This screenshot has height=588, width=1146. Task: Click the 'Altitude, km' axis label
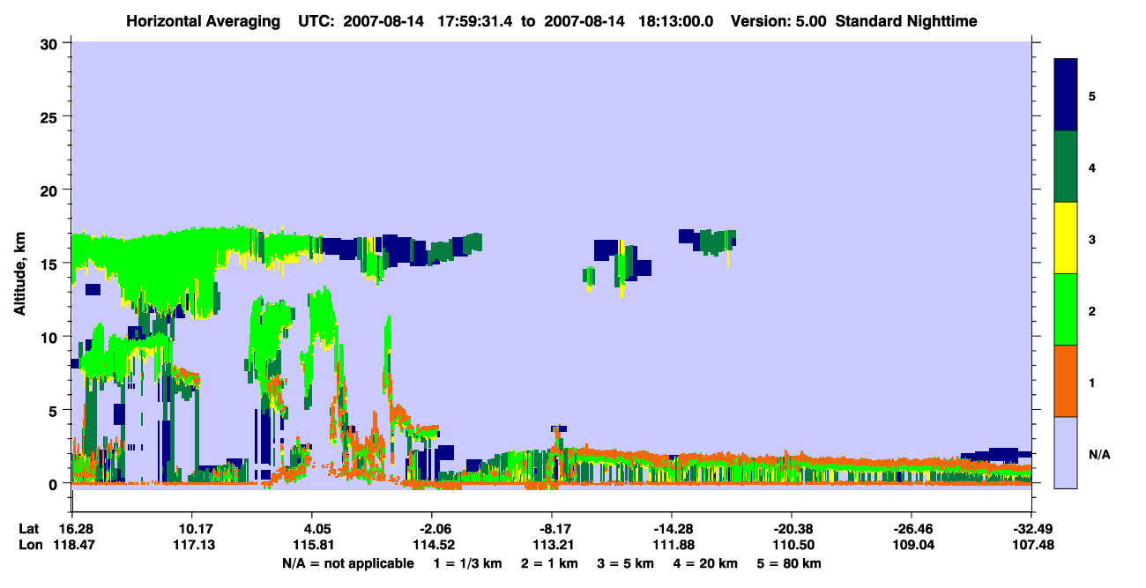pyautogui.click(x=19, y=274)
